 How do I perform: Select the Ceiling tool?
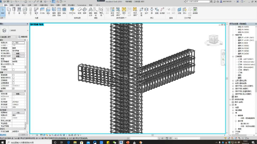(42, 11)
